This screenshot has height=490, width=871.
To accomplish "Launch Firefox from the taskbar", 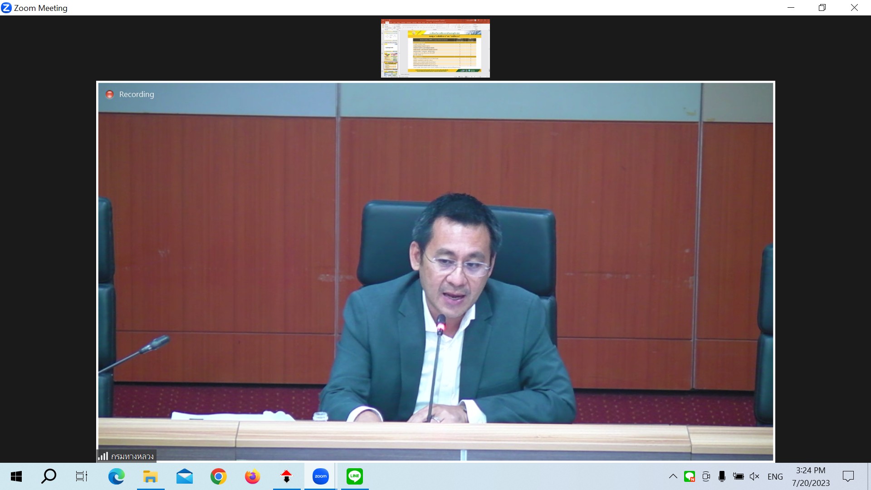I will 252,476.
